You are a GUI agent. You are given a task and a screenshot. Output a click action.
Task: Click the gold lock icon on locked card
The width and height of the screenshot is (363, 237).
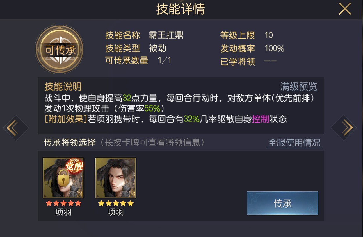63,177
